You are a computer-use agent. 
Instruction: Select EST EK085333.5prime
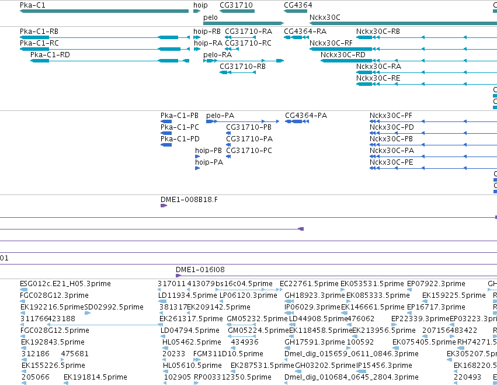pos(349,301)
